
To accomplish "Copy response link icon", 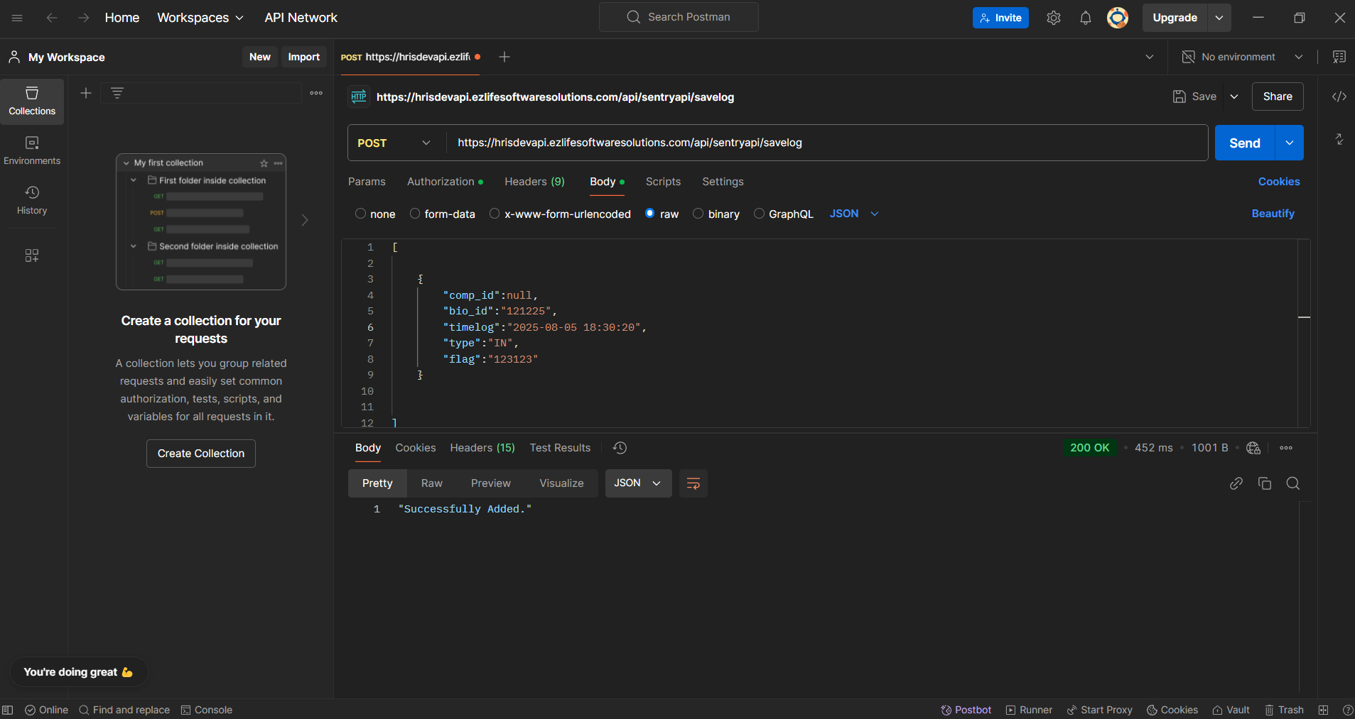I will [1236, 483].
